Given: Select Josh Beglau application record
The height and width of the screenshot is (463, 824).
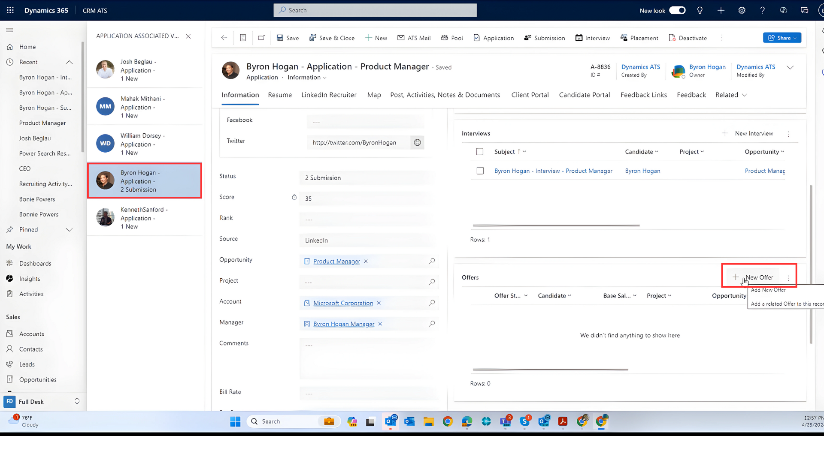Looking at the screenshot, I should pyautogui.click(x=145, y=70).
